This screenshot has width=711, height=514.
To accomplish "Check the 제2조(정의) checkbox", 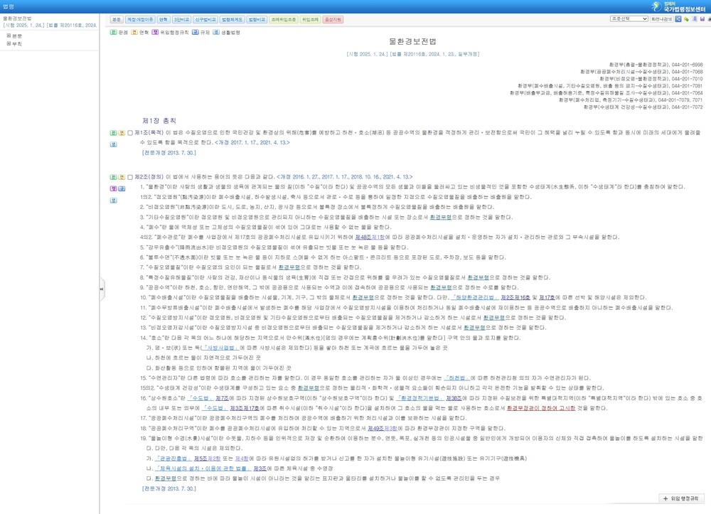I will (130, 176).
